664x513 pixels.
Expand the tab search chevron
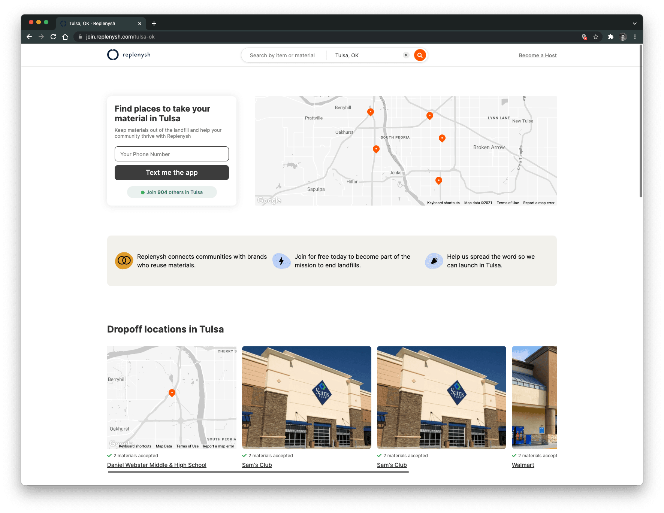634,24
